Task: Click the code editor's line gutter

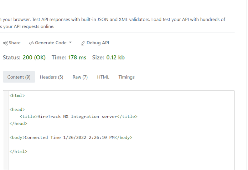Action: click(x=6, y=130)
